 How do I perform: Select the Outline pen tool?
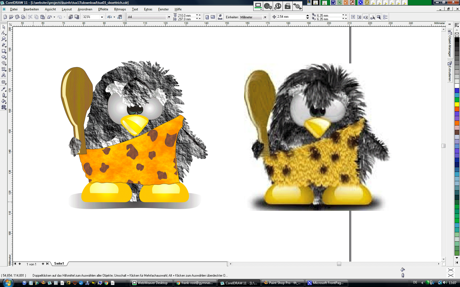coord(4,95)
